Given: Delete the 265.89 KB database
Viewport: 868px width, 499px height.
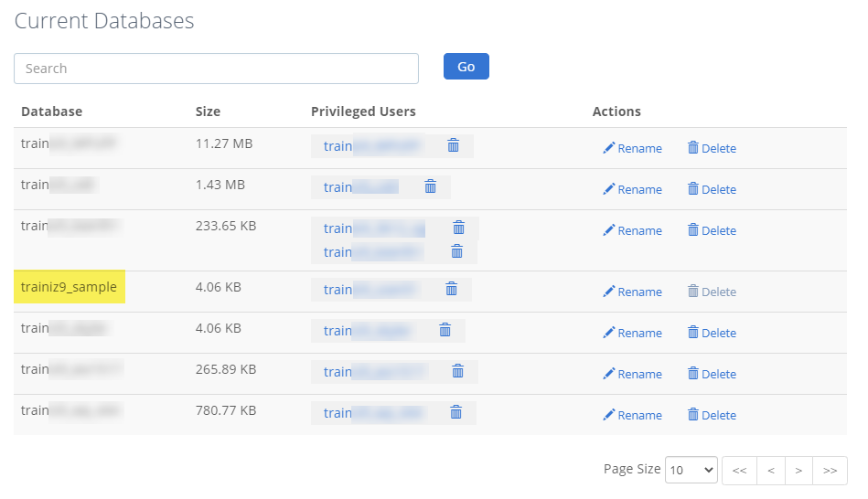Looking at the screenshot, I should [x=712, y=374].
